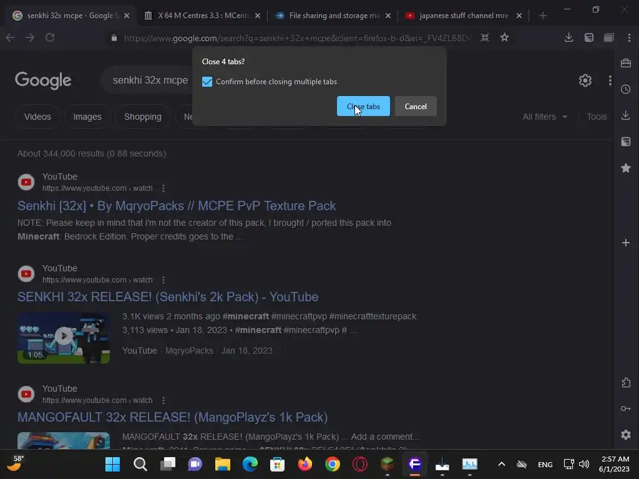Open Google quick settings gear
Screen dimensions: 639x479
[x=585, y=80]
